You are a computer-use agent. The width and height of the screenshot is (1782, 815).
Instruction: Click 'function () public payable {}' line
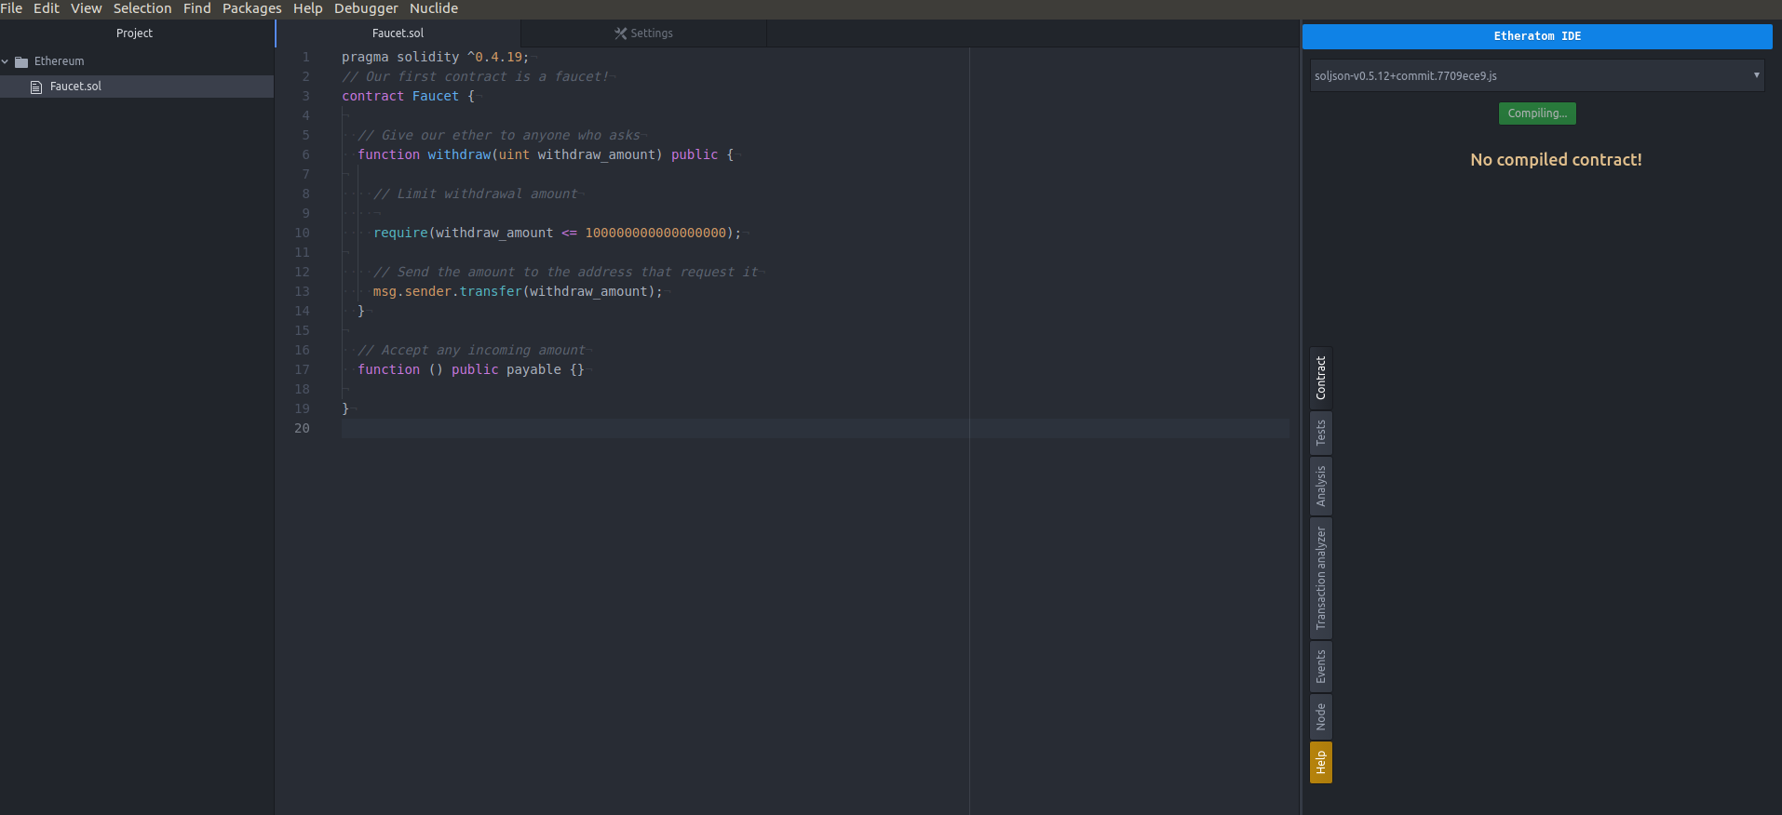[471, 370]
